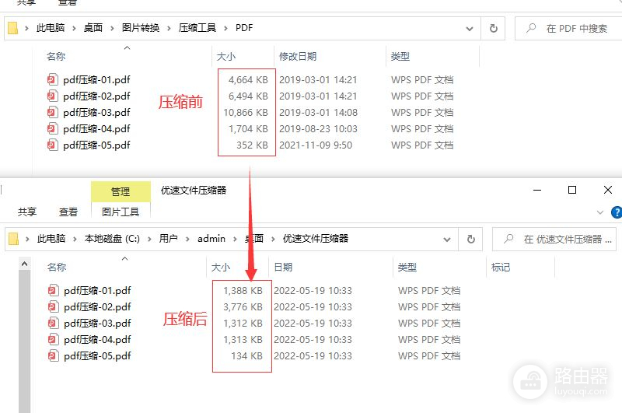The image size is (622, 413).
Task: Click folder icon in 优速文件压缩器 address bar
Action: [13, 239]
